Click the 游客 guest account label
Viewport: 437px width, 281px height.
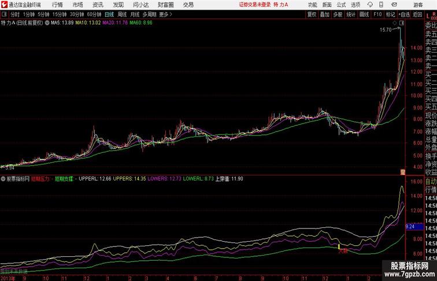[418, 5]
